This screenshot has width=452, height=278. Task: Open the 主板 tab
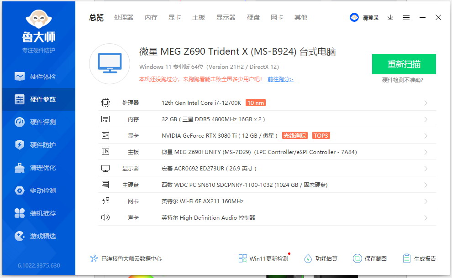tap(199, 17)
